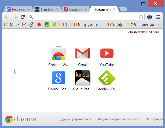Go forward to next page
The image size is (165, 128).
(x=15, y=17)
